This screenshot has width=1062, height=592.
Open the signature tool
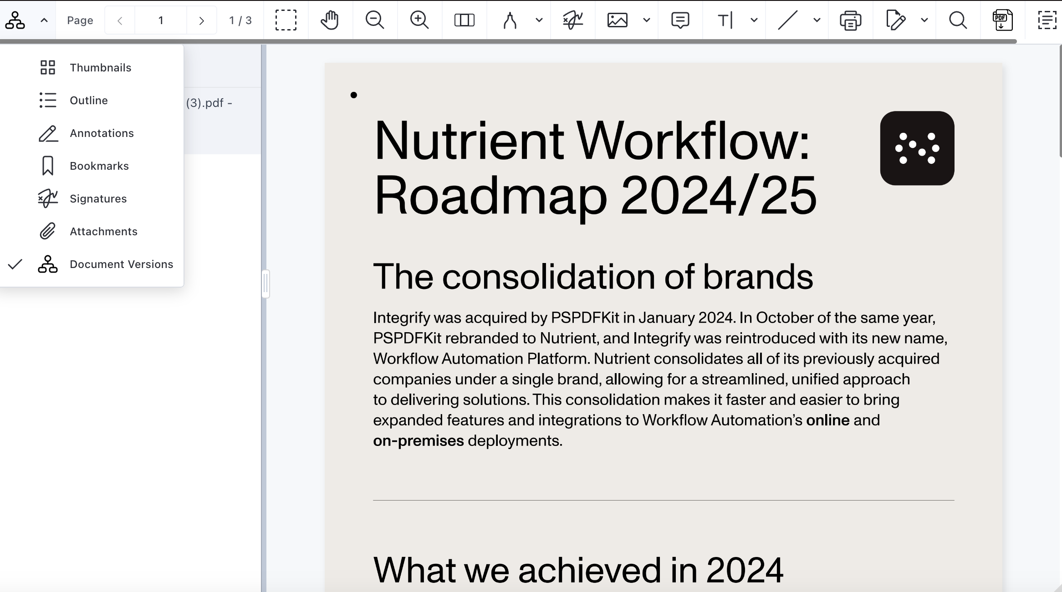(573, 20)
